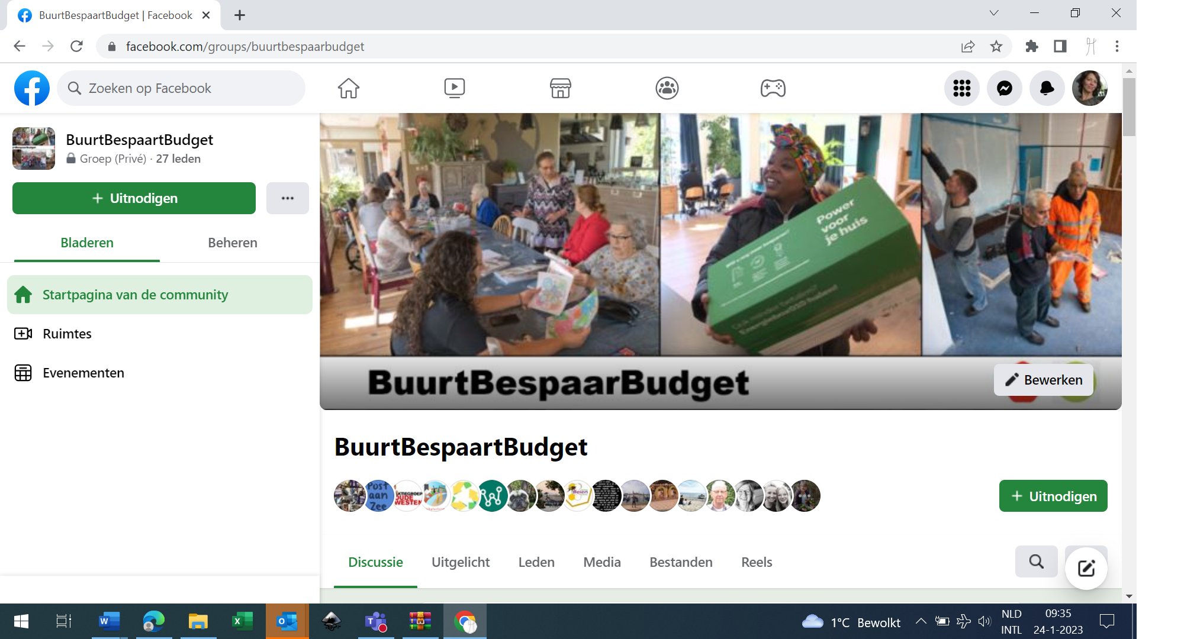The height and width of the screenshot is (639, 1184).
Task: Open the Media tab
Action: pyautogui.click(x=602, y=562)
